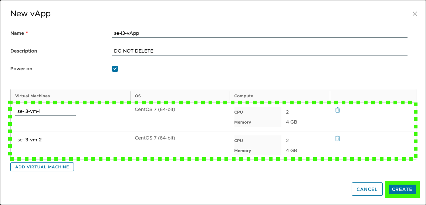Select the se-l3-vm-2 name field
Screen dimensions: 426x205
pyautogui.click(x=45, y=140)
